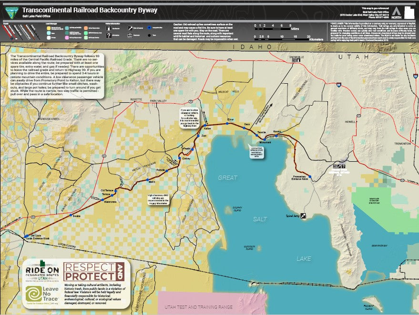The width and height of the screenshot is (419, 315).
Task: Click the Respect and Protect logo
Action: (96, 271)
